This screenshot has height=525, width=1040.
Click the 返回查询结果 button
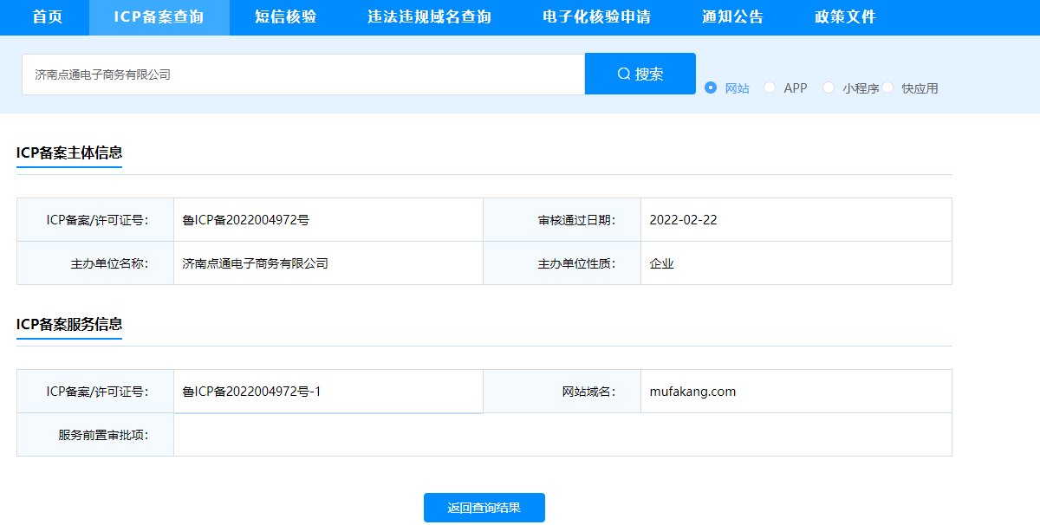(x=484, y=508)
